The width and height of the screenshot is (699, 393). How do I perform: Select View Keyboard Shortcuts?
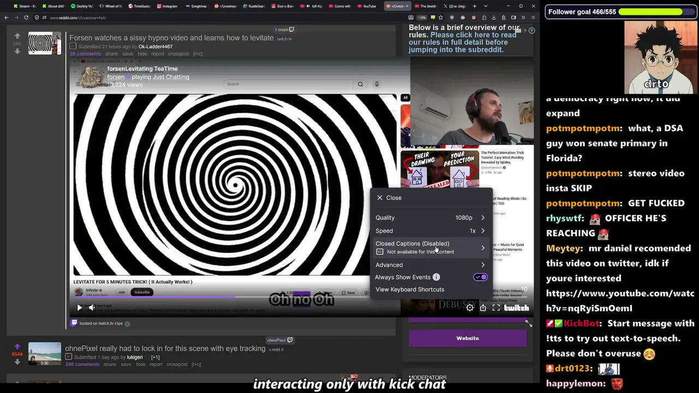pyautogui.click(x=410, y=289)
